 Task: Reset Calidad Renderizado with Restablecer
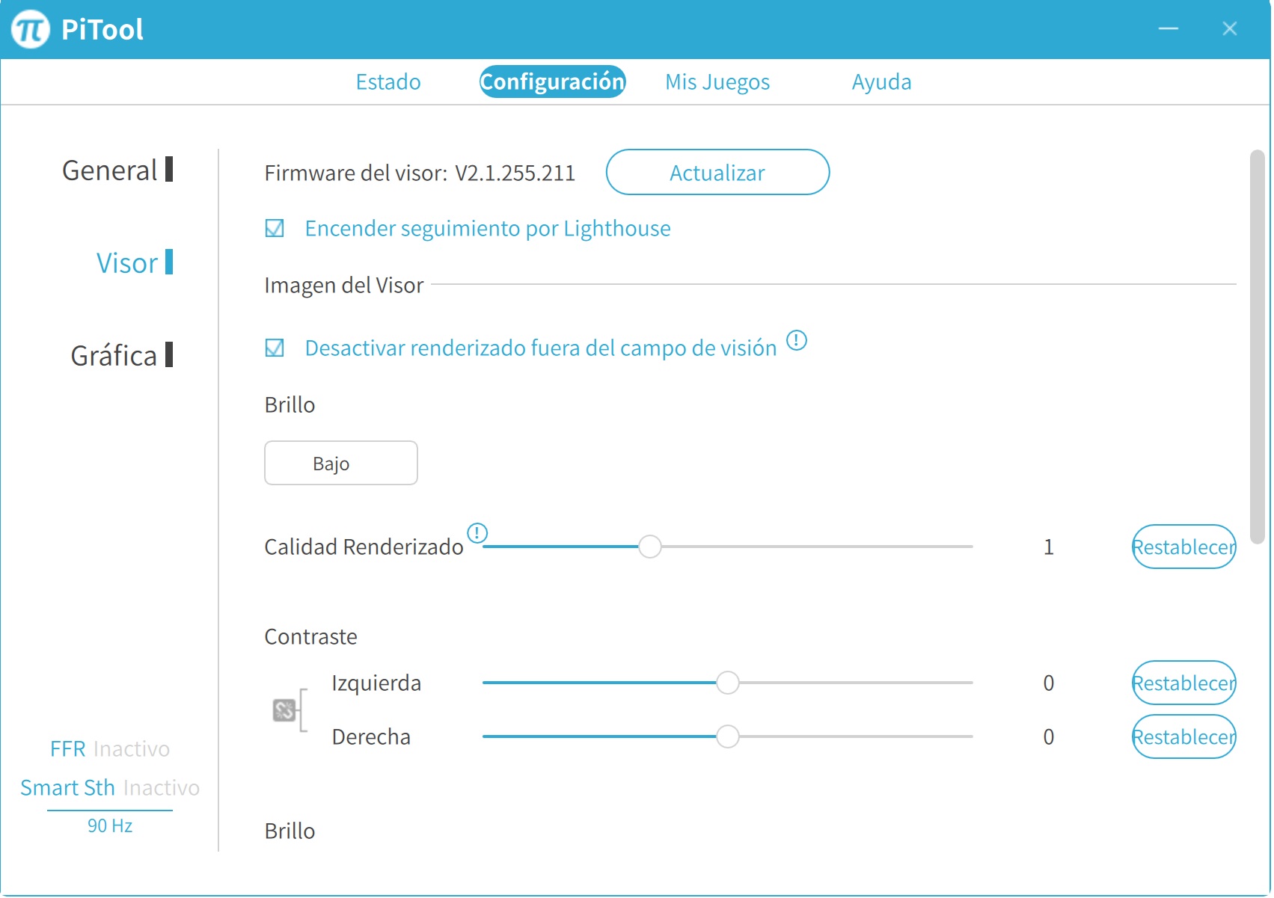click(x=1183, y=547)
